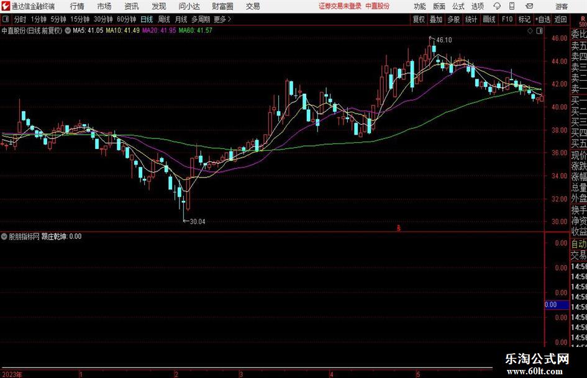Screen dimensions: 587x378
Task: Open the 问小达 menu
Action: (x=189, y=6)
